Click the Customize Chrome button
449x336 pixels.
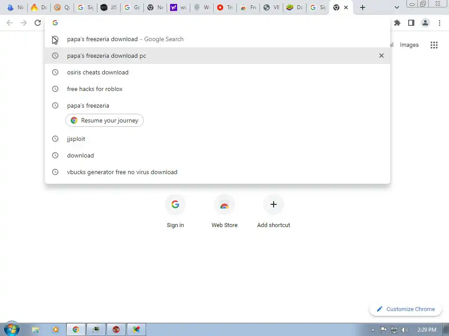tap(406, 309)
